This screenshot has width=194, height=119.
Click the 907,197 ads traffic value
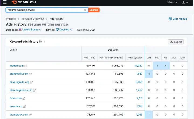coord(91,65)
